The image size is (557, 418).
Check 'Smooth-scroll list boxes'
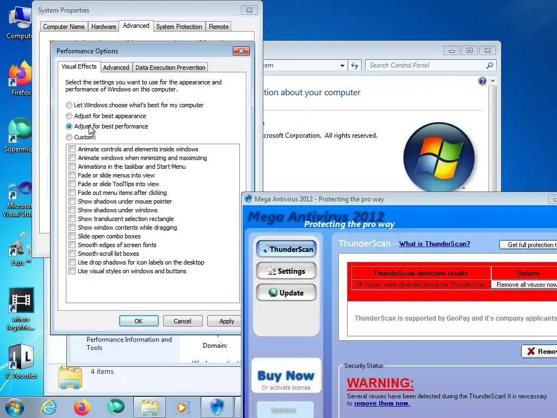tap(72, 254)
